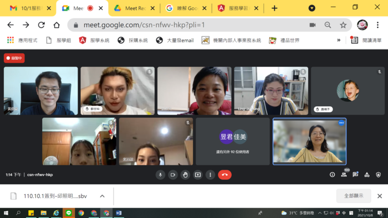This screenshot has width=388, height=218.
Task: Switch to the 10/1 Gmail tab
Action: [x=29, y=8]
